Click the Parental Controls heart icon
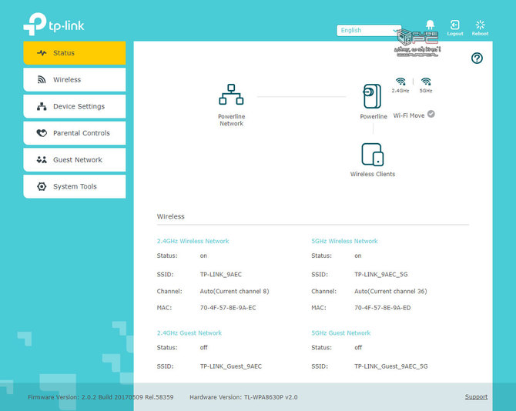Screen dimensions: 516x411 [42, 133]
